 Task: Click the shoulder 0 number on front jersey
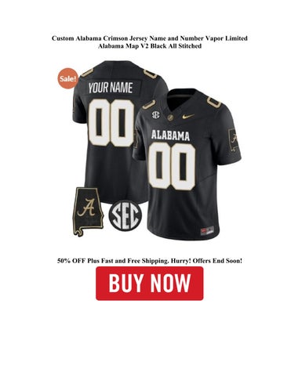click(x=214, y=102)
